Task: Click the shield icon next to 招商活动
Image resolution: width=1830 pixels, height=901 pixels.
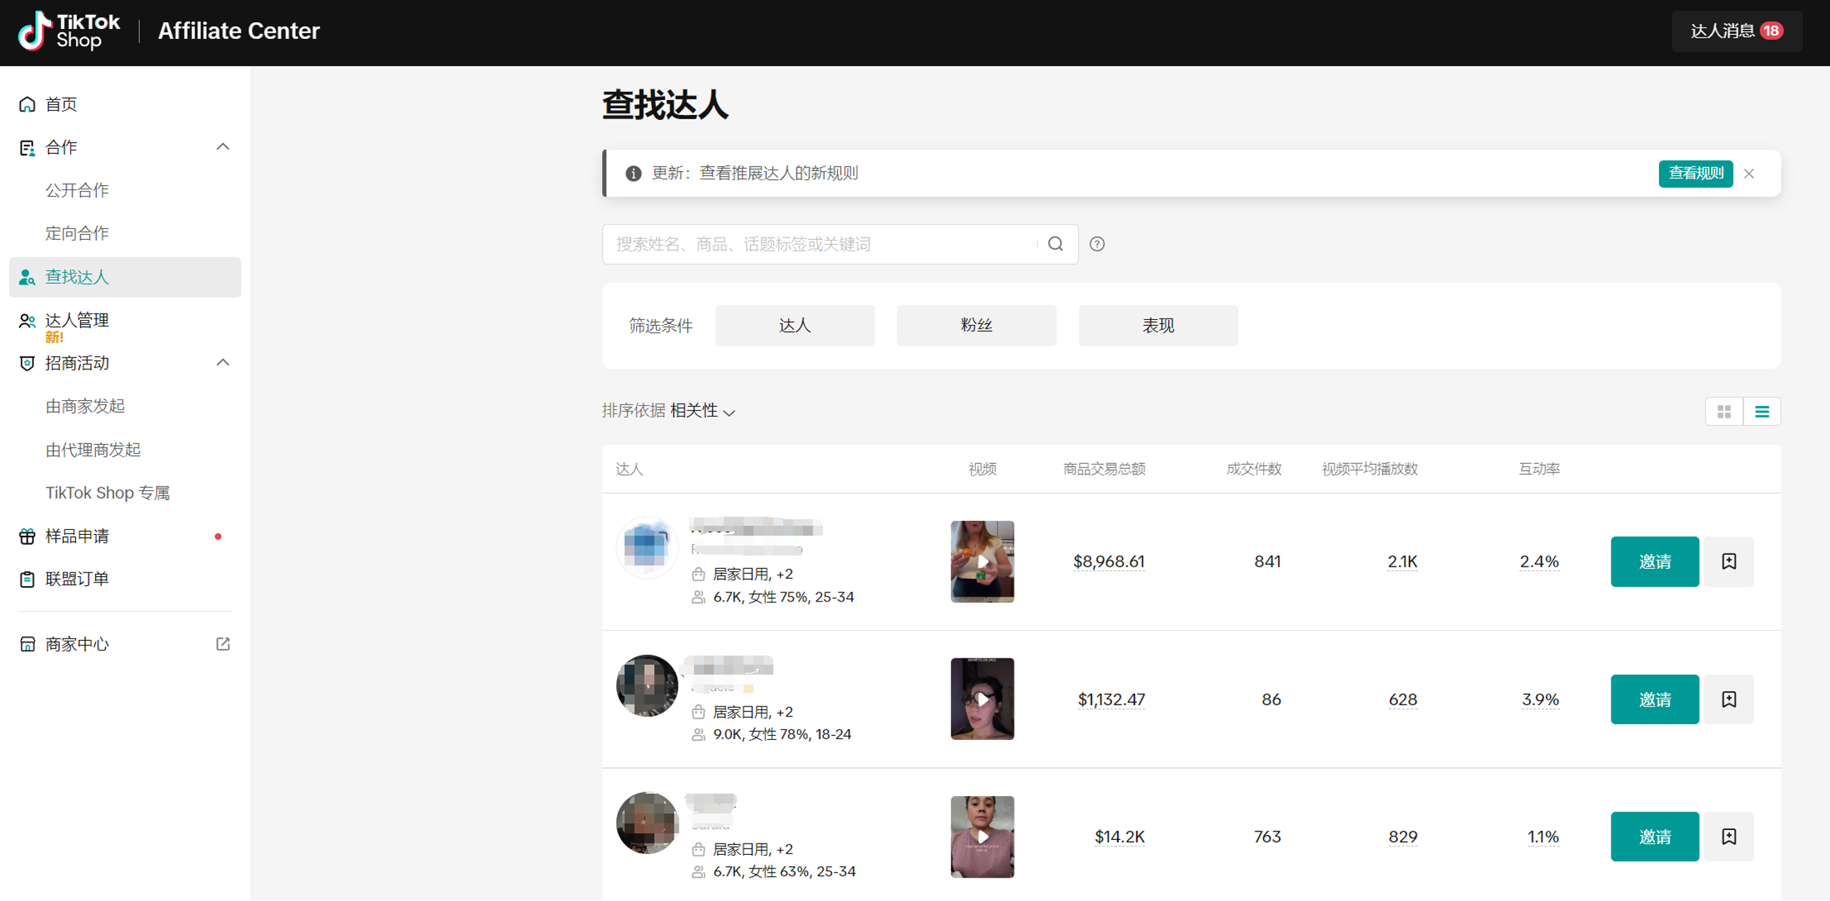Action: tap(27, 363)
